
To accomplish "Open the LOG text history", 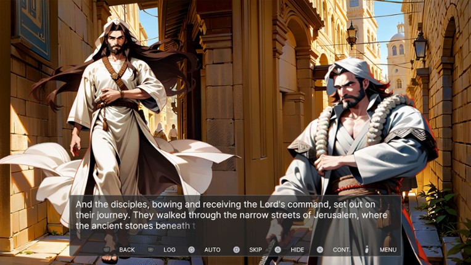I will (x=170, y=250).
